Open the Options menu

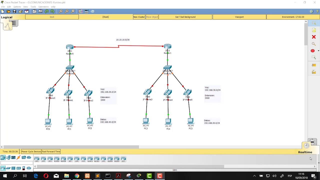tap(17, 7)
